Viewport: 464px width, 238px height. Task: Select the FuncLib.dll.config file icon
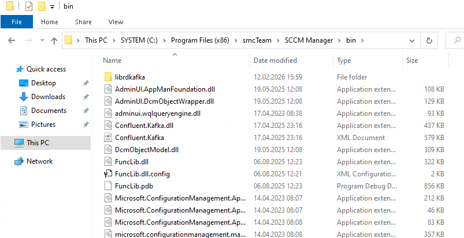click(x=108, y=174)
